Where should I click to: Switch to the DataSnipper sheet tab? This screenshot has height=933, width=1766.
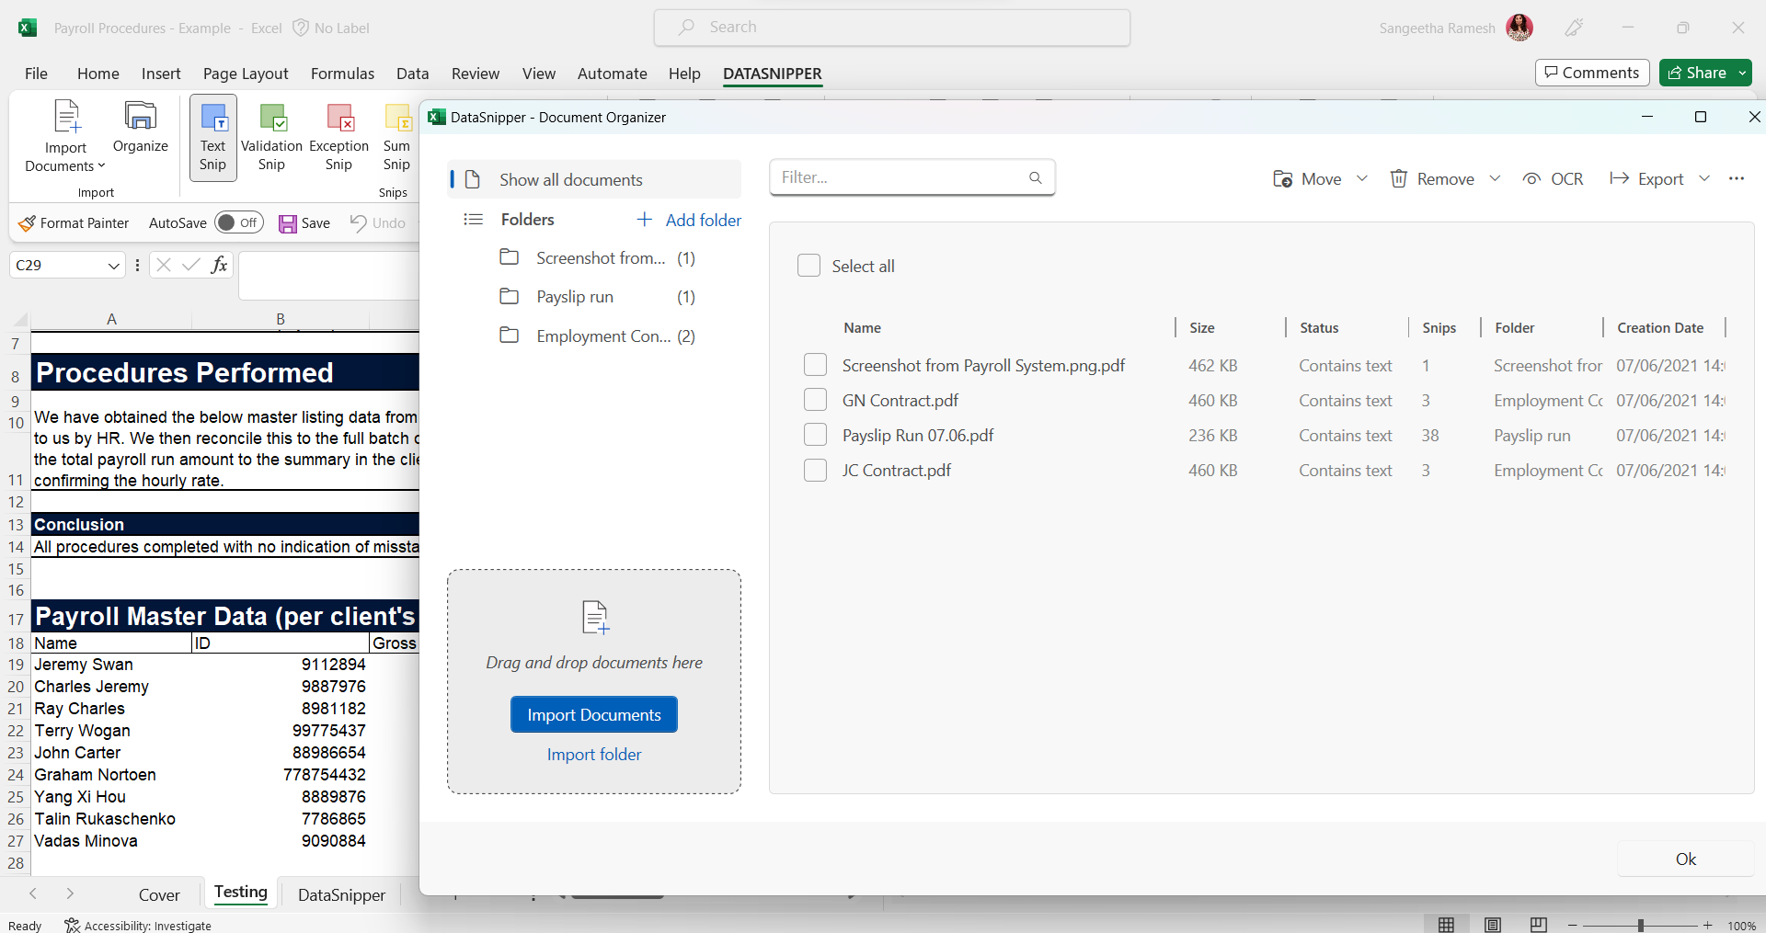(x=341, y=895)
